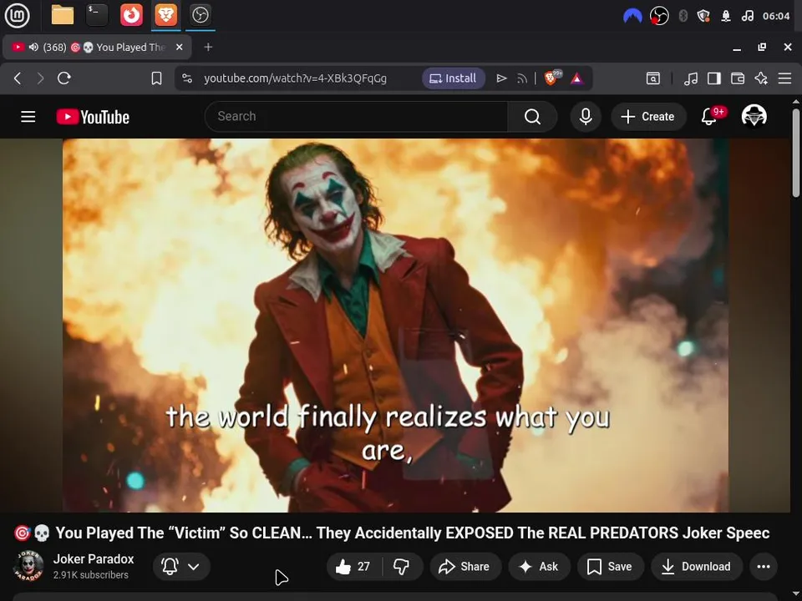802x601 pixels.
Task: Open the Joker Paradox channel avatar
Action: [28, 566]
